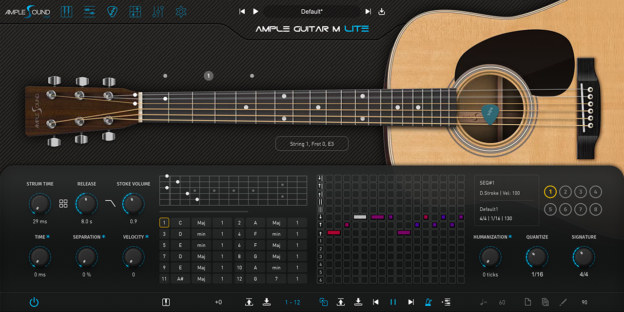The image size is (624, 312).
Task: Toggle the sequence link icon
Action: 323,302
